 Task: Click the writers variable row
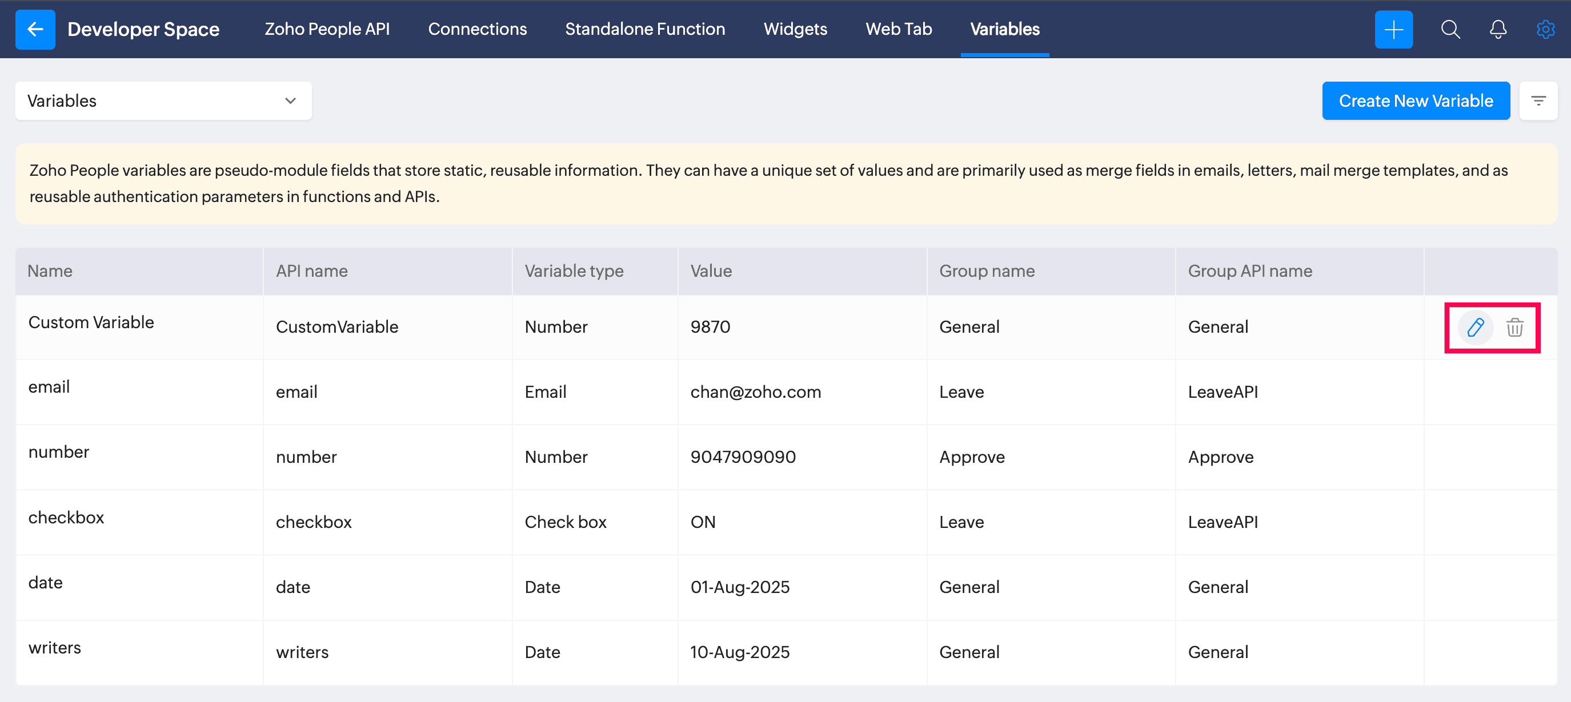(x=54, y=648)
